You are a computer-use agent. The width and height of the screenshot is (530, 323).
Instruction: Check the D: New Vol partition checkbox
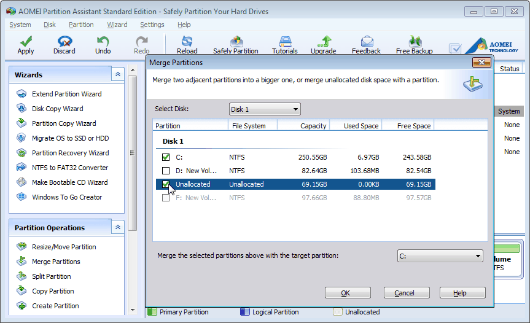pyautogui.click(x=166, y=171)
